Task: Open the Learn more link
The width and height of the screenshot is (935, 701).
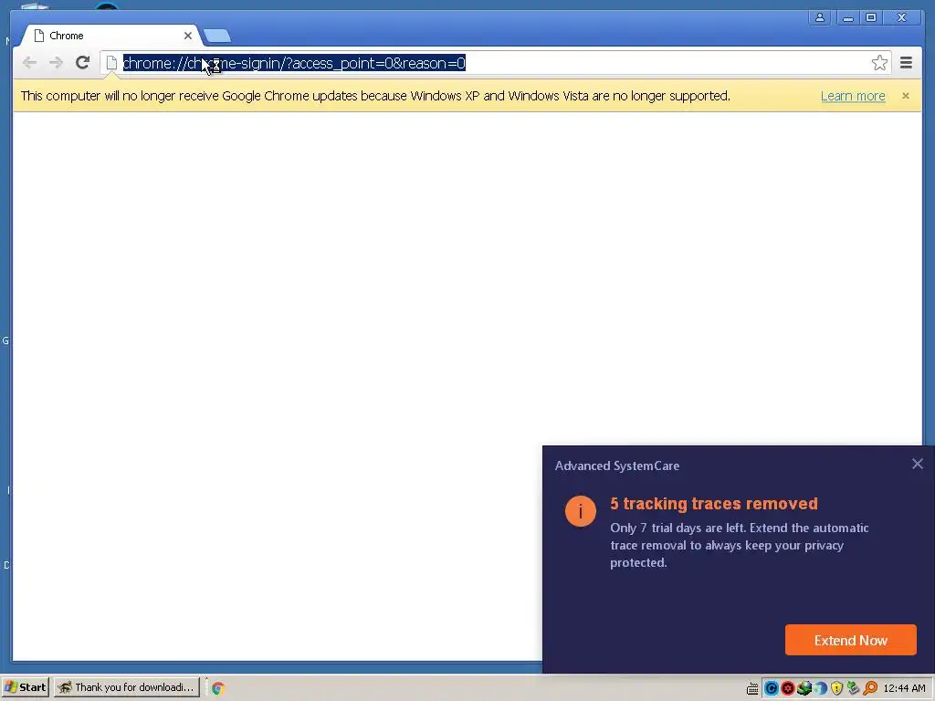Action: (853, 96)
